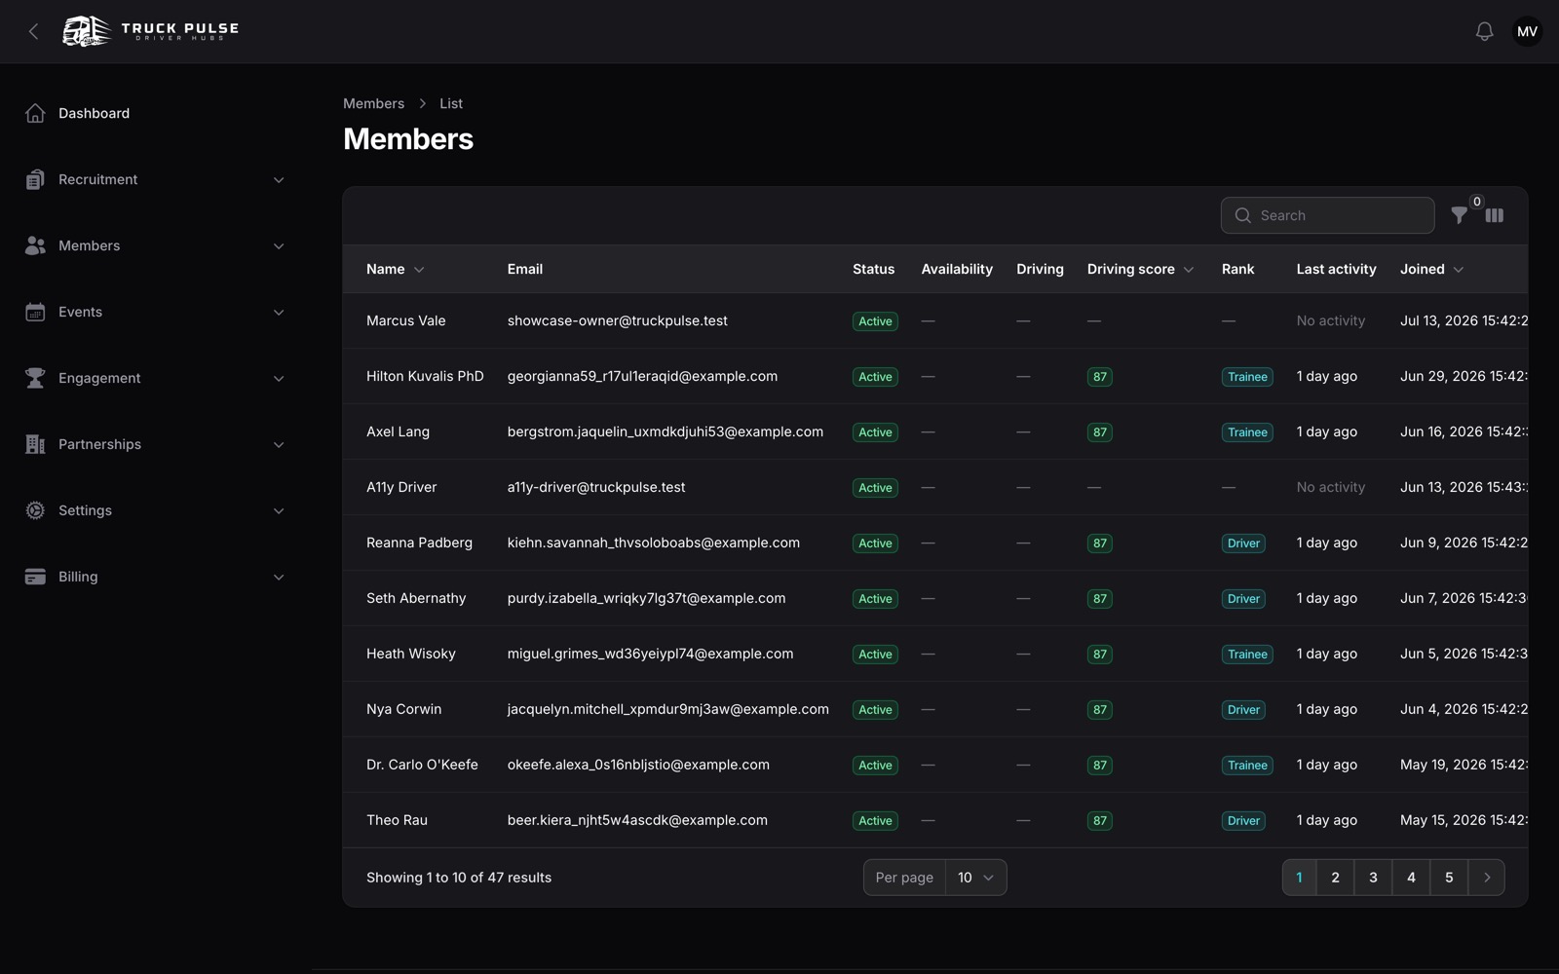Click Trainee rank badge for Axel Lang

[x=1247, y=432]
